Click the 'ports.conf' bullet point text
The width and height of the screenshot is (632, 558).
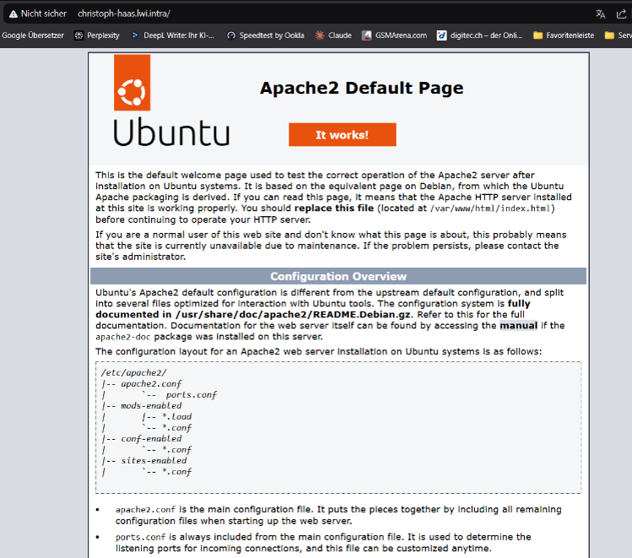(x=140, y=538)
